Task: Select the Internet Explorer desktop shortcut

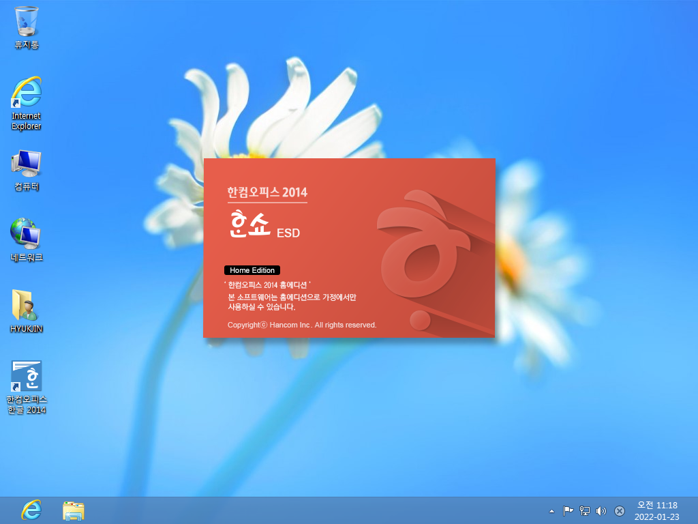Action: (27, 104)
